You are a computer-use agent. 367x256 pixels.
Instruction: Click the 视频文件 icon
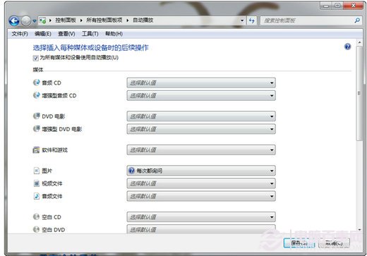click(37, 183)
